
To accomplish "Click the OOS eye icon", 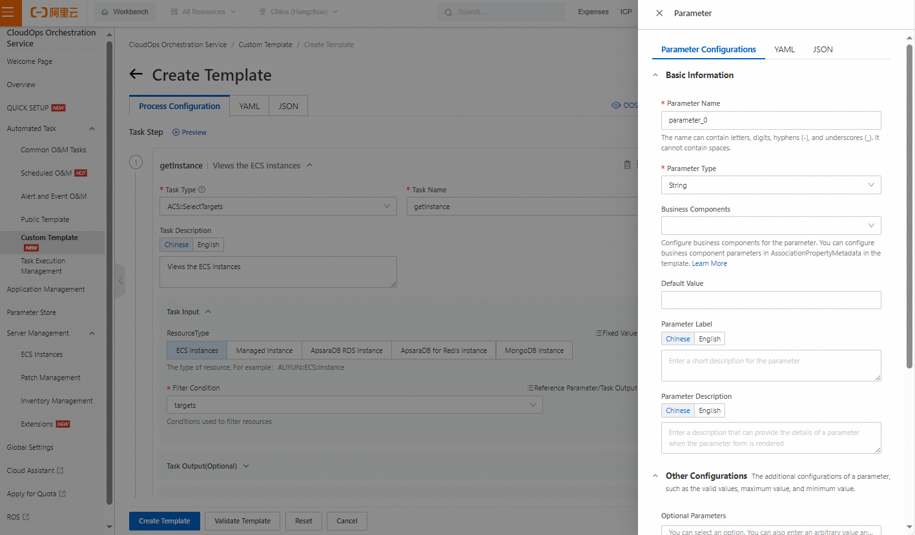I will point(616,106).
